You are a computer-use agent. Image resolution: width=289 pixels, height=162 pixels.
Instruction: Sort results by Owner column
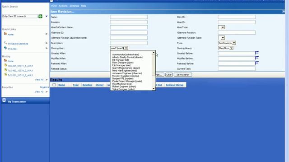point(100,85)
